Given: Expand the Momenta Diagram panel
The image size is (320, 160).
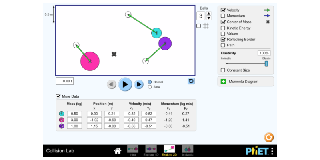Looking at the screenshot, I should [223, 82].
